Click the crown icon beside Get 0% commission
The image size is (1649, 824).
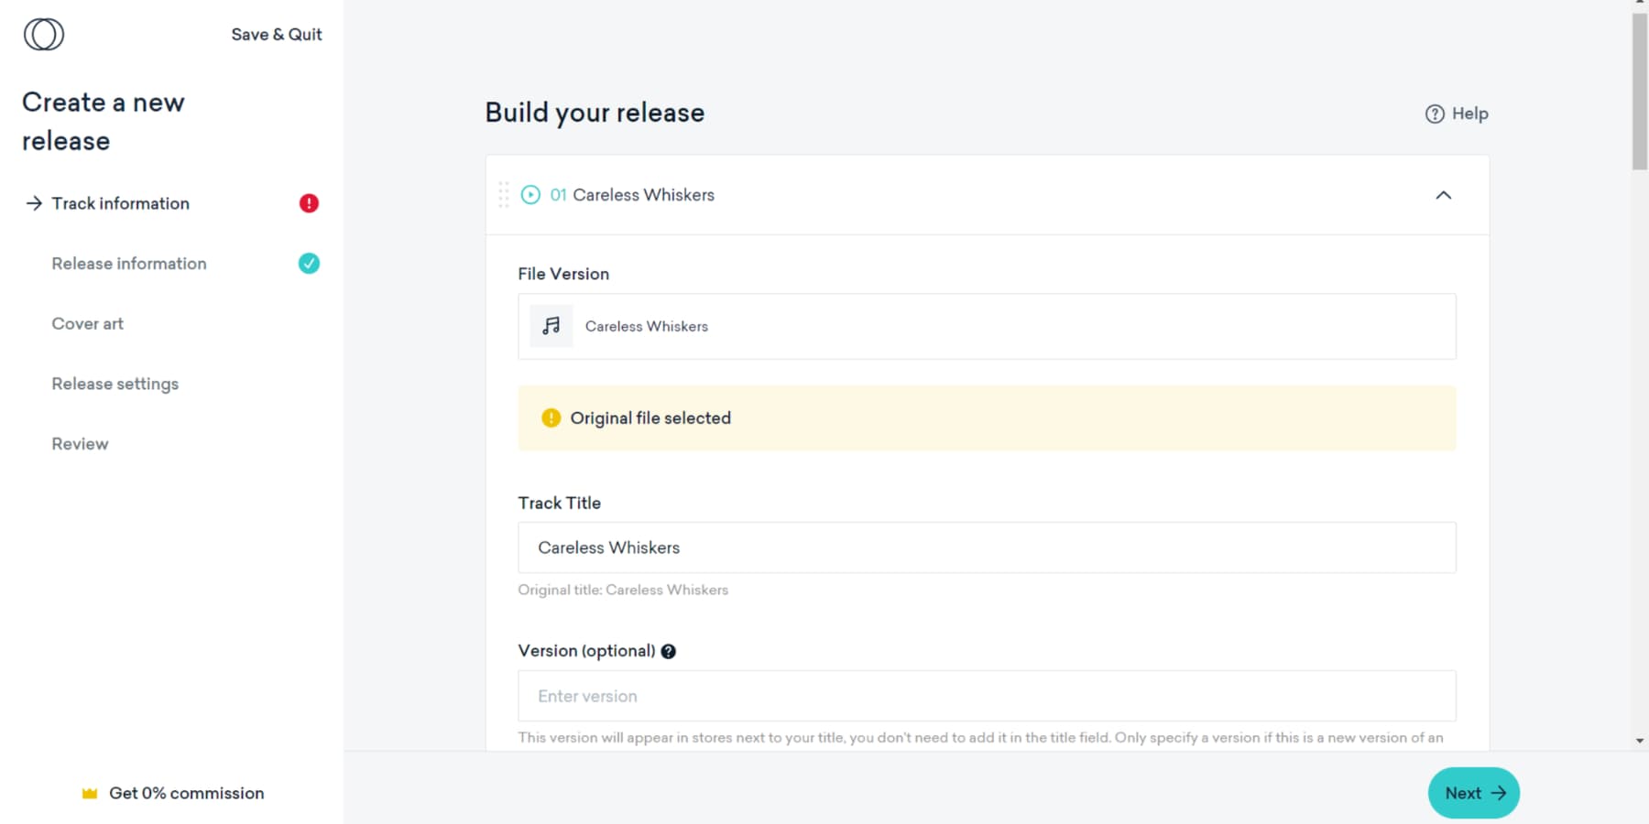click(x=89, y=793)
